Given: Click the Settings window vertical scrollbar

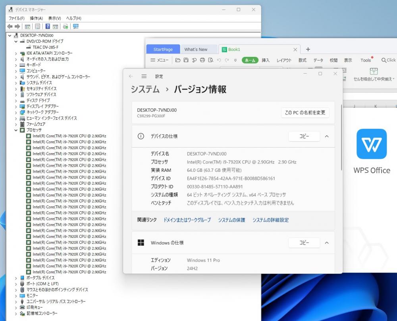Looking at the screenshot, I should [341, 137].
